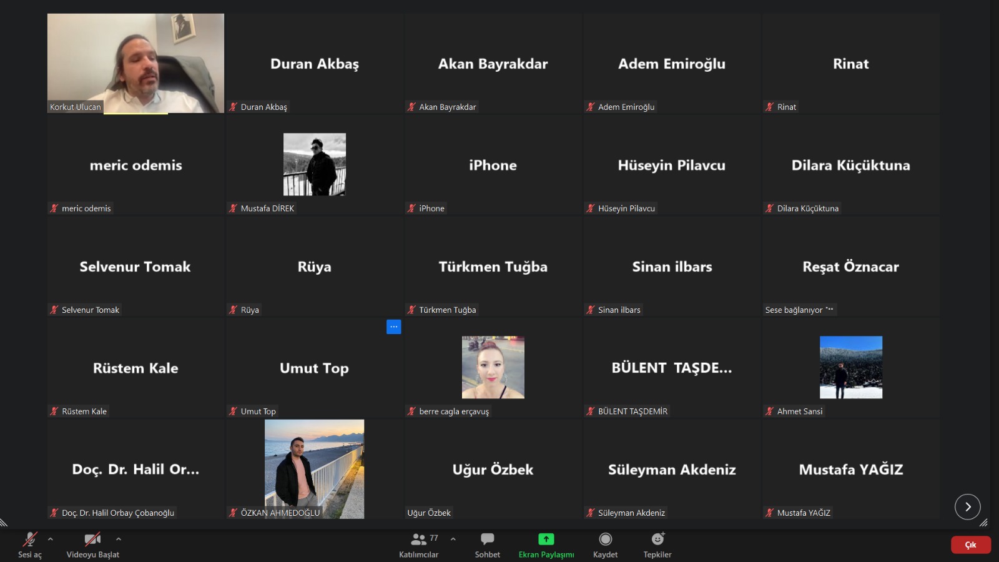
Task: Go to next page of participants
Action: click(x=967, y=506)
